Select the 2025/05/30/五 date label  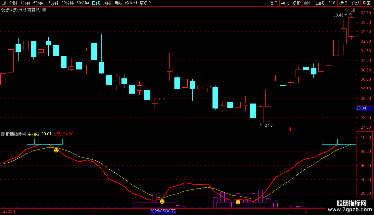click(x=163, y=211)
